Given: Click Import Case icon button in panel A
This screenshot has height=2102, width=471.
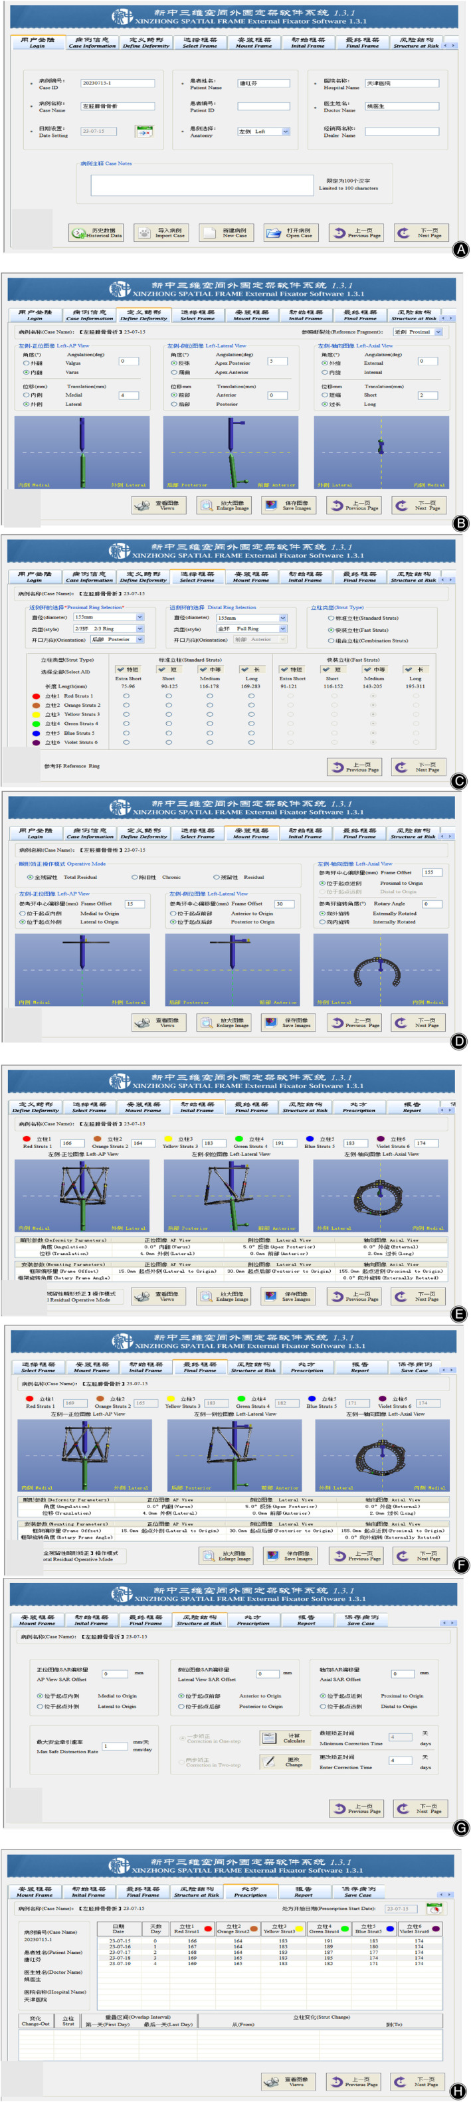Looking at the screenshot, I should (160, 233).
